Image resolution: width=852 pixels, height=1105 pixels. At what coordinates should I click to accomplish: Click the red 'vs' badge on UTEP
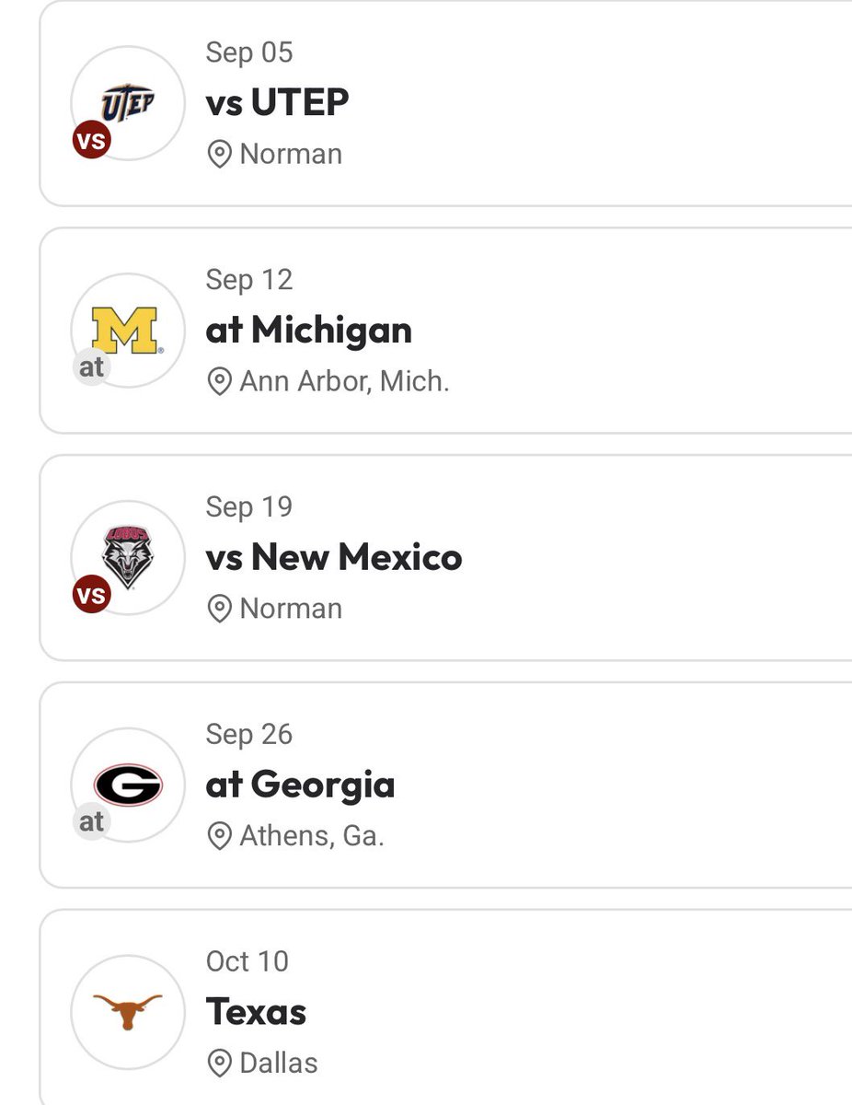pyautogui.click(x=91, y=141)
